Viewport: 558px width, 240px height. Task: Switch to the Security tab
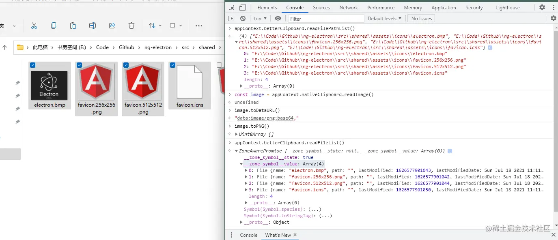click(474, 8)
